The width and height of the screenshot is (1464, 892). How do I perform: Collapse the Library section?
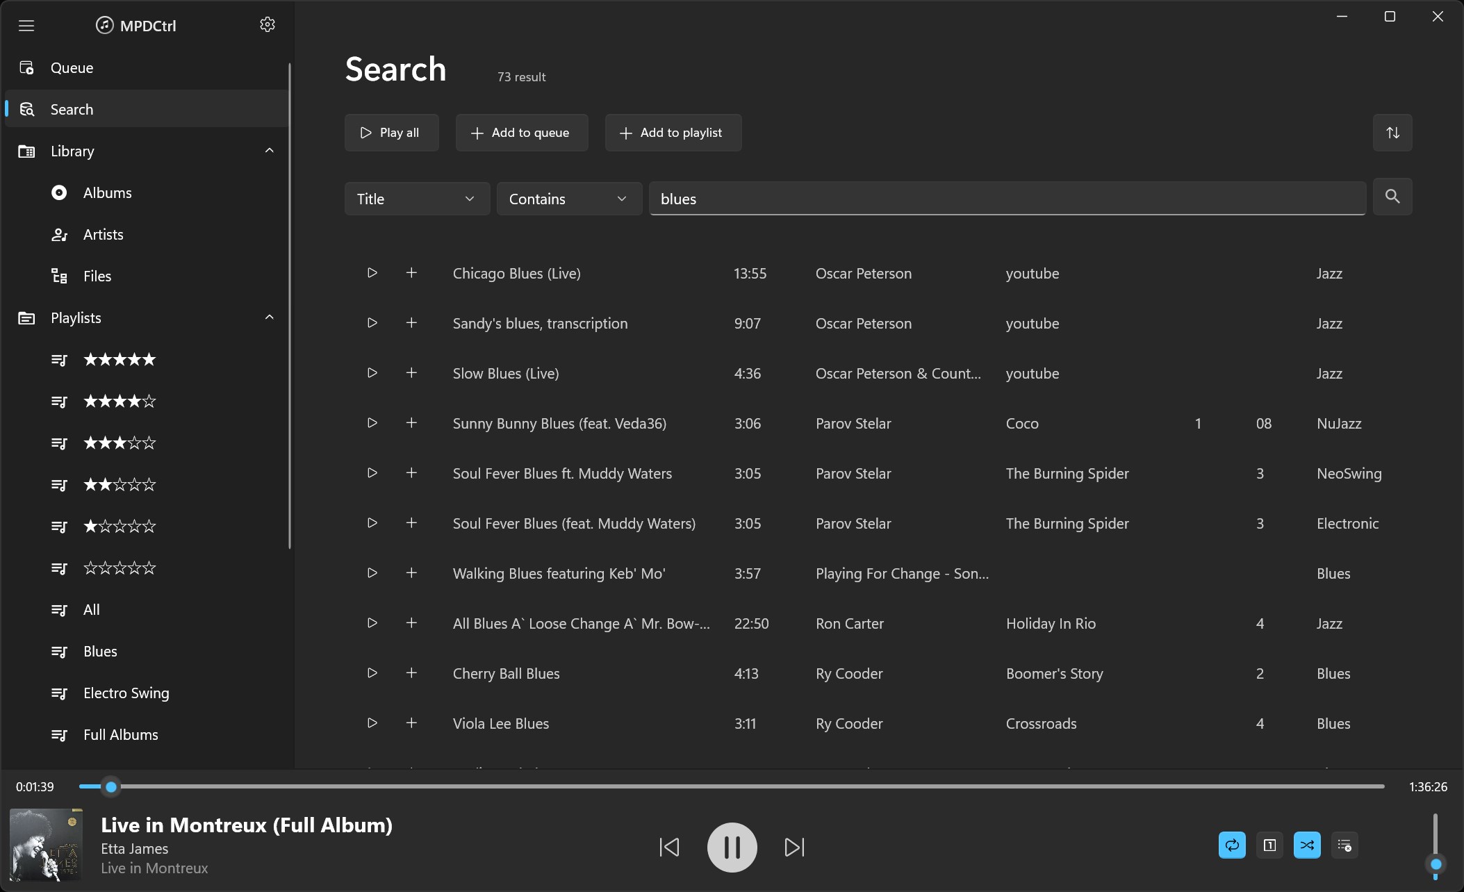pos(269,151)
